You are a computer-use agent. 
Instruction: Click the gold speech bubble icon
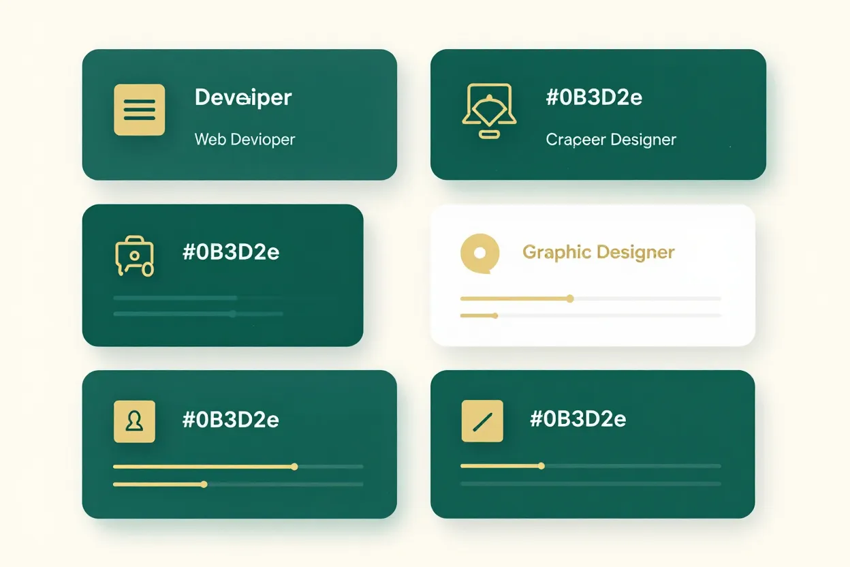[479, 254]
